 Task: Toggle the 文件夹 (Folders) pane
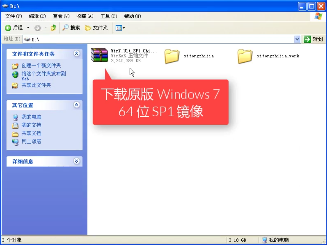[x=97, y=28]
